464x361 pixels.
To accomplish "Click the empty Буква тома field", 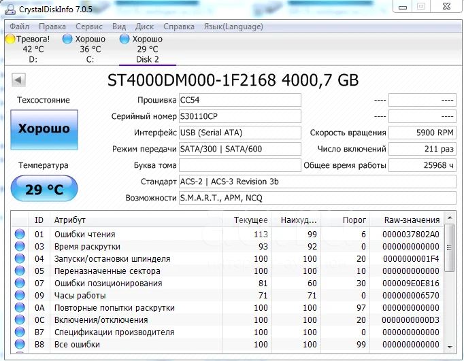I will tap(240, 165).
